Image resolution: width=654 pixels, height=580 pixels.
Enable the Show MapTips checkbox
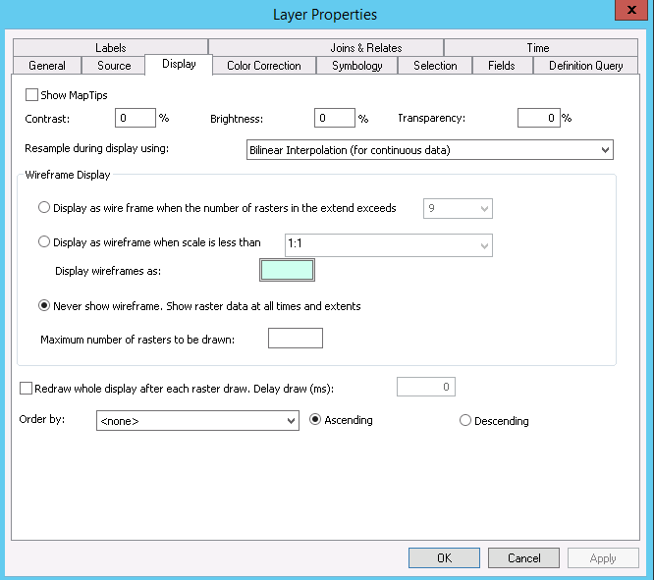(32, 95)
